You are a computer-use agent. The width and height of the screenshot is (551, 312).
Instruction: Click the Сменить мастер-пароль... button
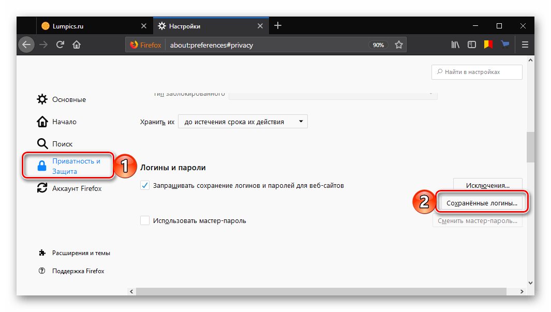pyautogui.click(x=477, y=220)
